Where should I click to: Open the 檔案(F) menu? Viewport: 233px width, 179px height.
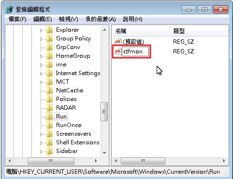point(17,19)
